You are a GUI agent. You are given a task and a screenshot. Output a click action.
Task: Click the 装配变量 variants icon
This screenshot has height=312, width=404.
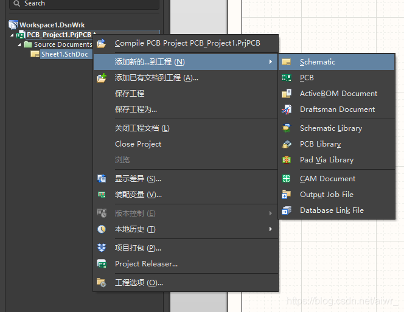point(102,195)
